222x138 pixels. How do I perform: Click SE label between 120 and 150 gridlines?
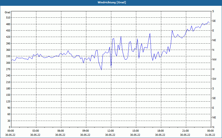[214, 98]
